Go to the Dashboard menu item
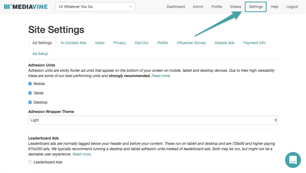The image size is (306, 173). point(176,6)
